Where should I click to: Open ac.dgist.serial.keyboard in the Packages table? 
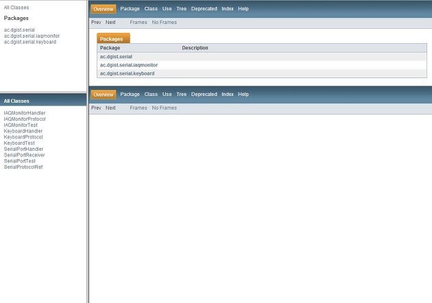coord(128,73)
